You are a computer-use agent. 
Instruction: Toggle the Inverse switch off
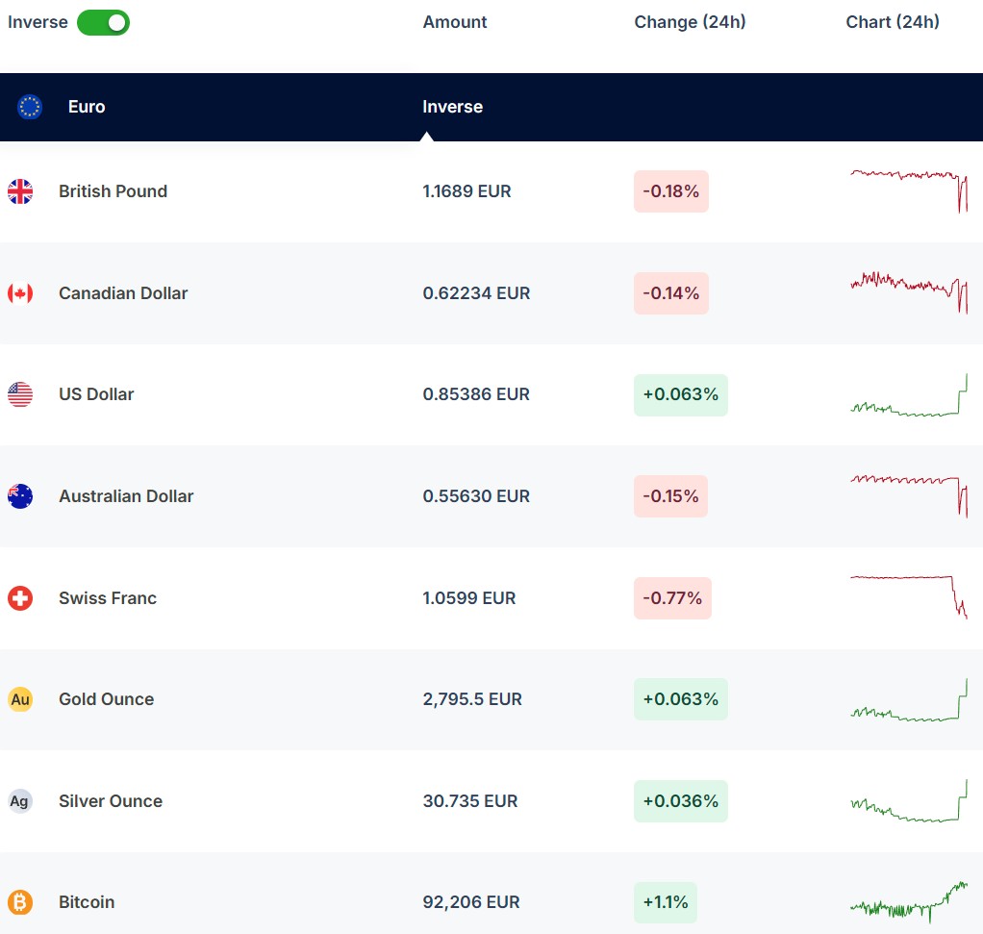click(x=103, y=22)
